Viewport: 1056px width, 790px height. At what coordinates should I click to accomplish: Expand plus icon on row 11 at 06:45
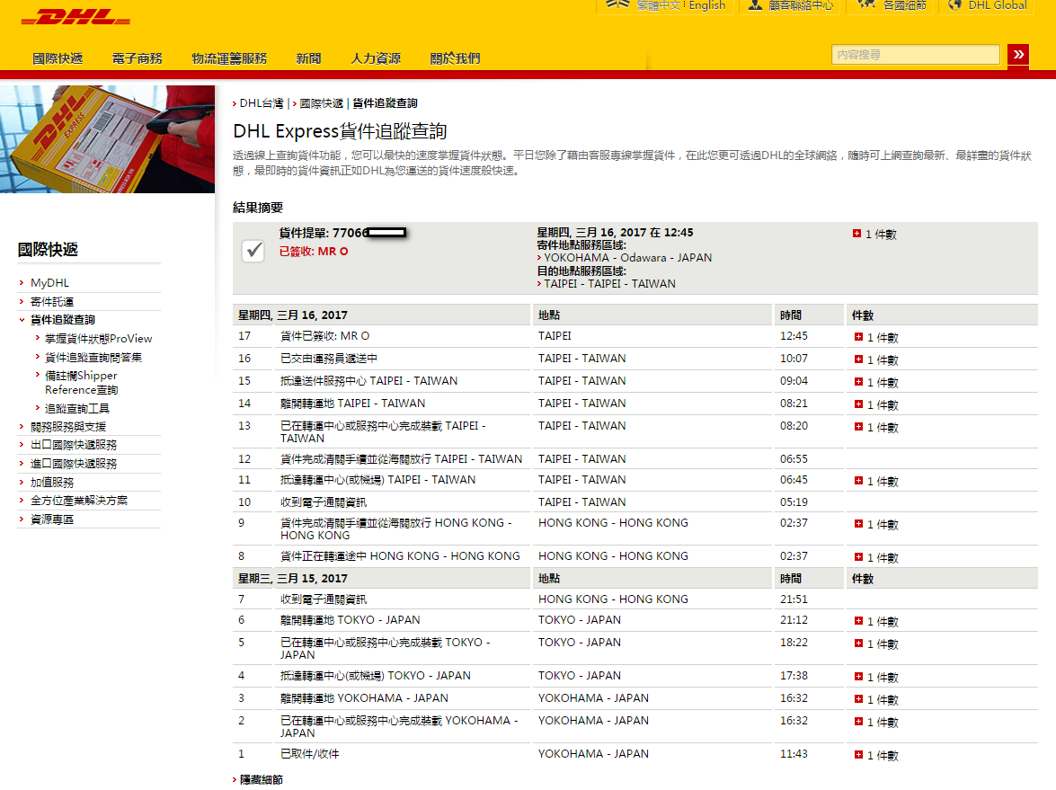tap(858, 480)
